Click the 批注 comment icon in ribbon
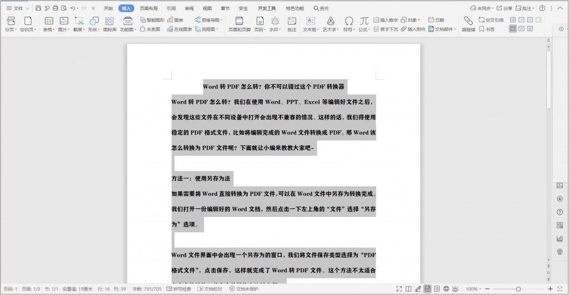Screen dimensions: 569x295 coord(292,24)
